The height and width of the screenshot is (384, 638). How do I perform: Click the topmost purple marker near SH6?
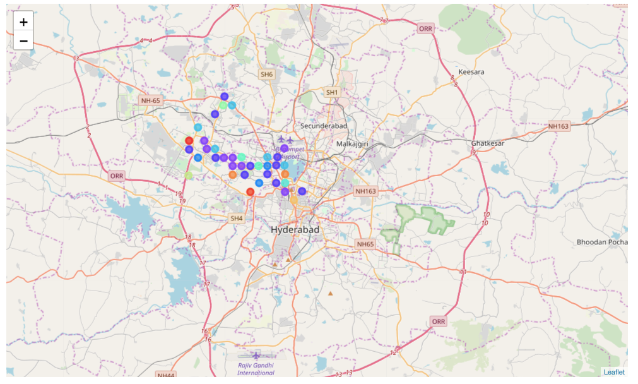tap(224, 96)
